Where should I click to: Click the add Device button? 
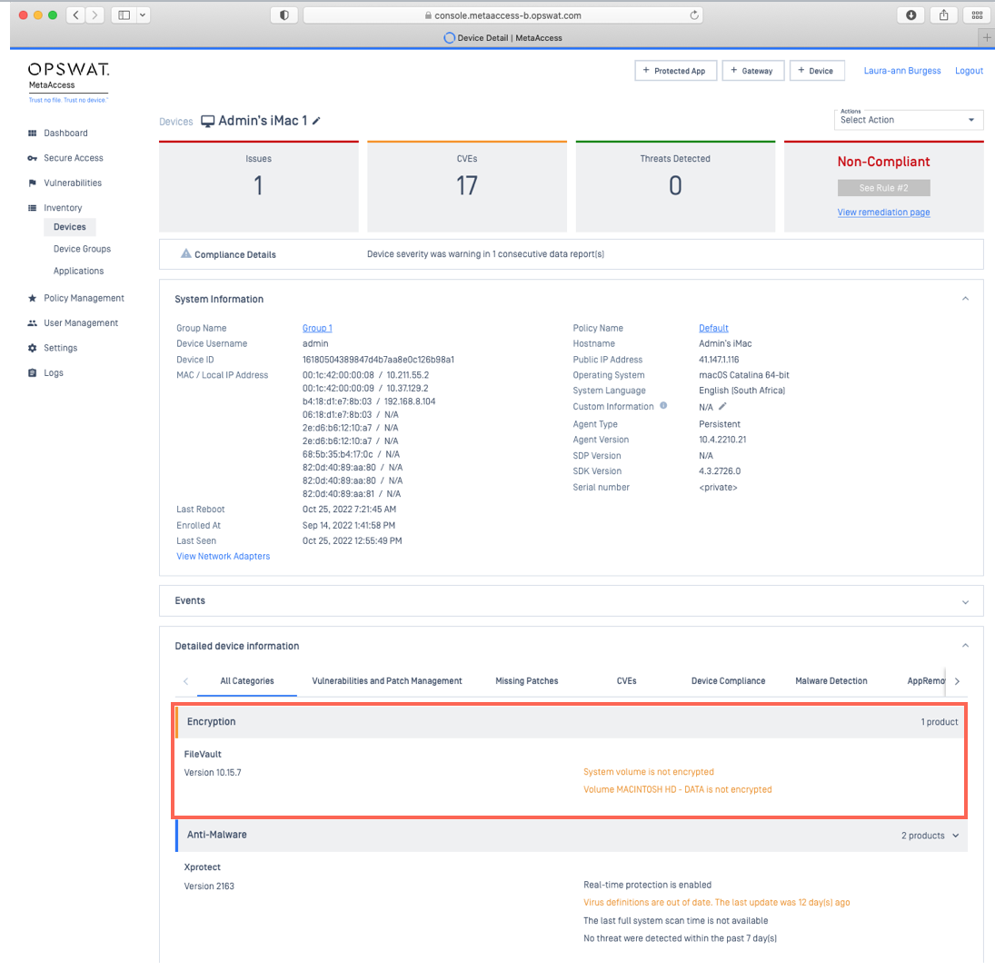pyautogui.click(x=817, y=71)
